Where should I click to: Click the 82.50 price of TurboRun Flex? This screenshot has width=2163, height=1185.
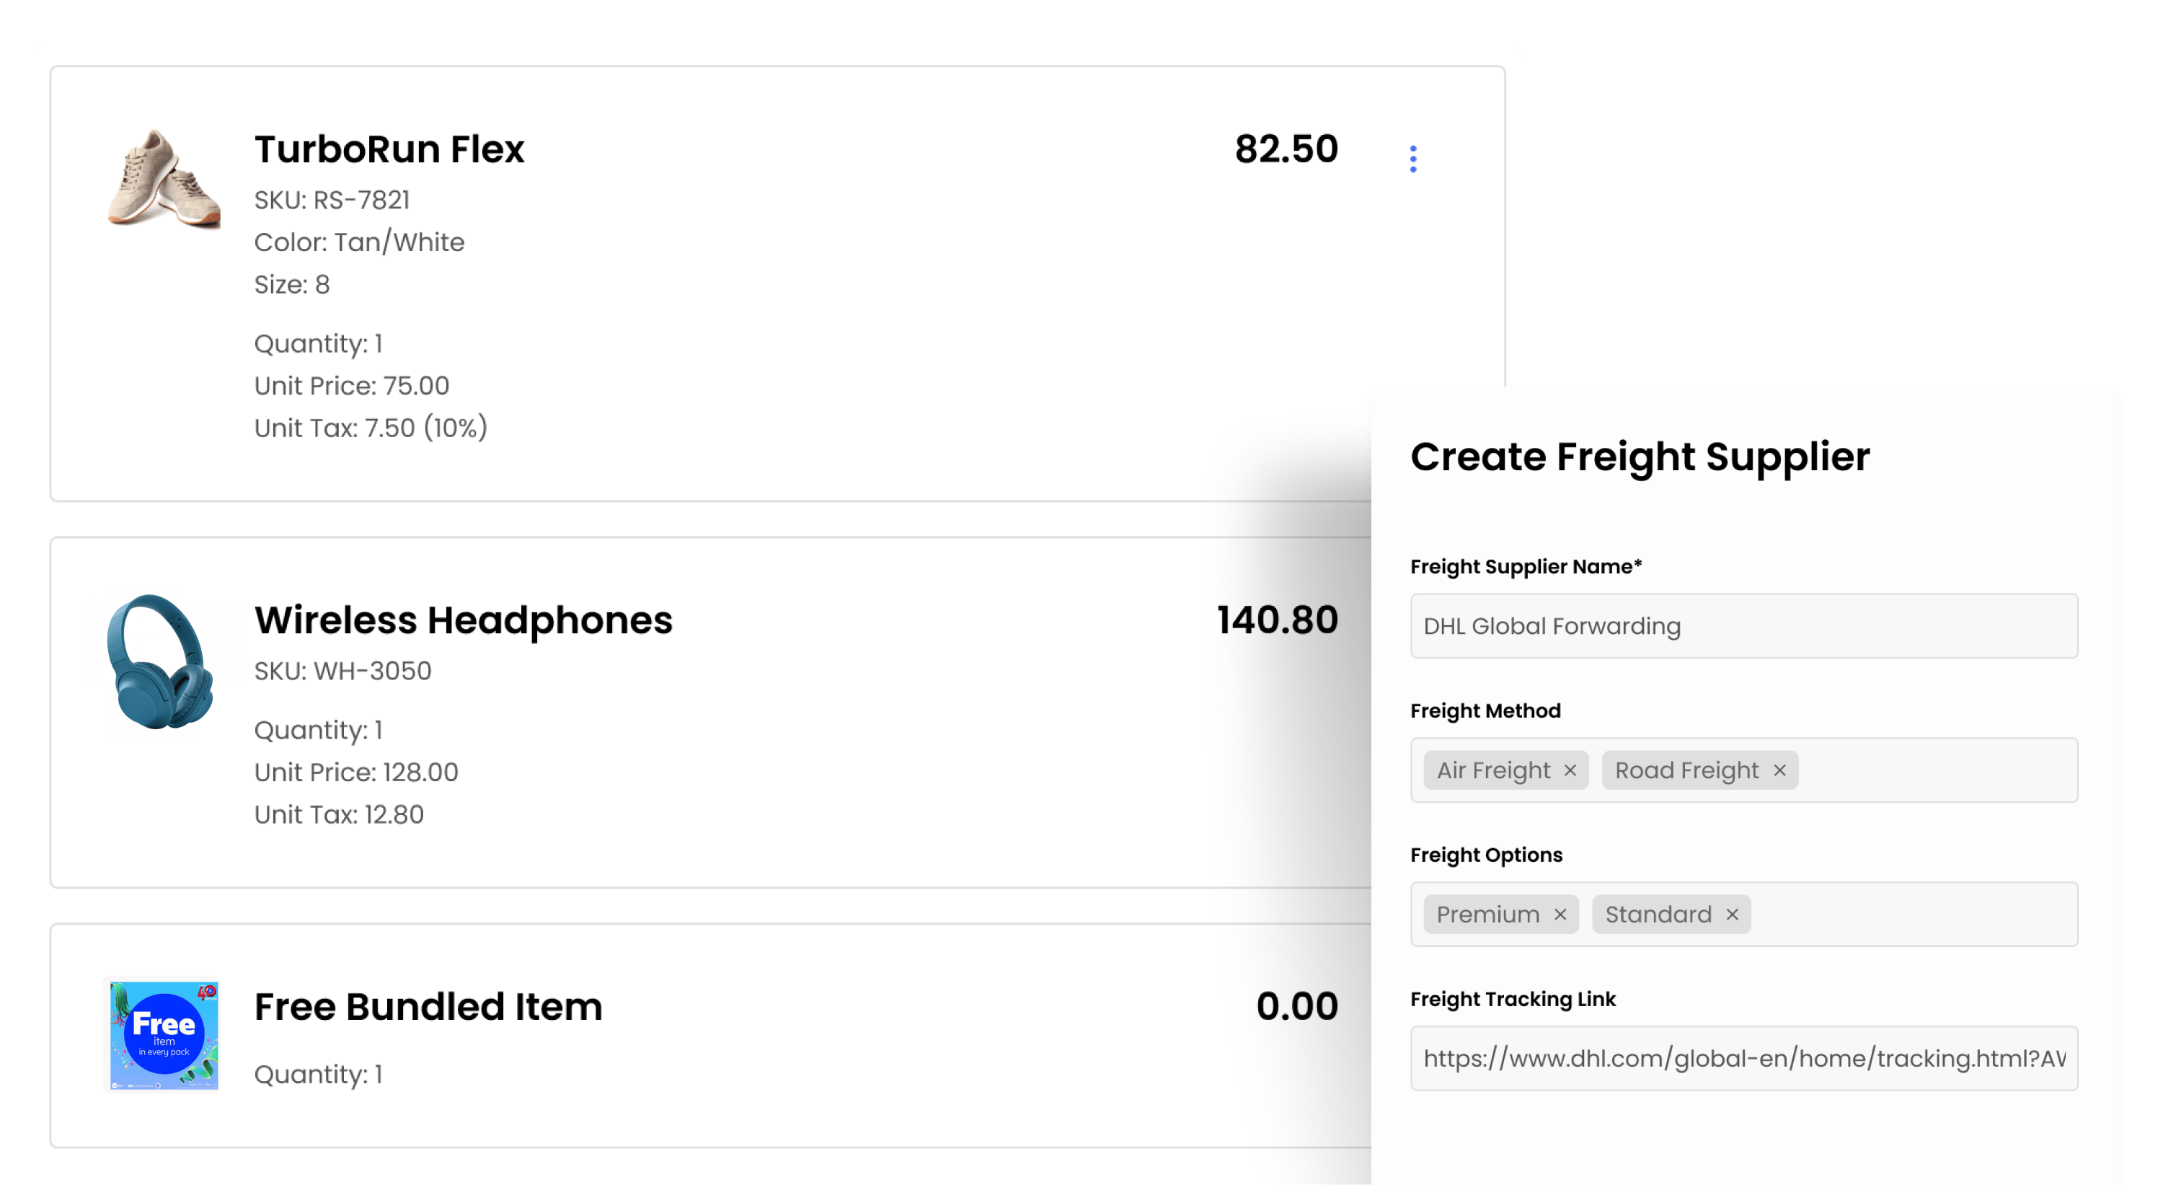(1286, 149)
